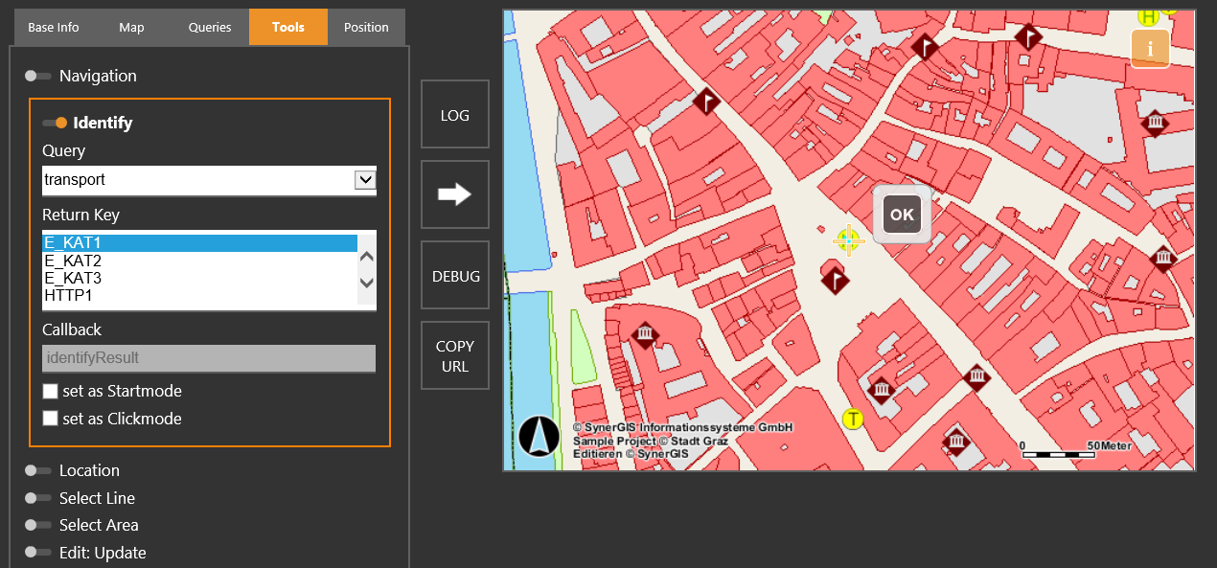The width and height of the screenshot is (1217, 568).
Task: Switch to the Queries tab
Action: coord(209,27)
